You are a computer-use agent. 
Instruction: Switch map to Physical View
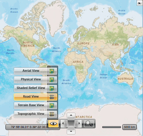pyautogui.click(x=35, y=80)
